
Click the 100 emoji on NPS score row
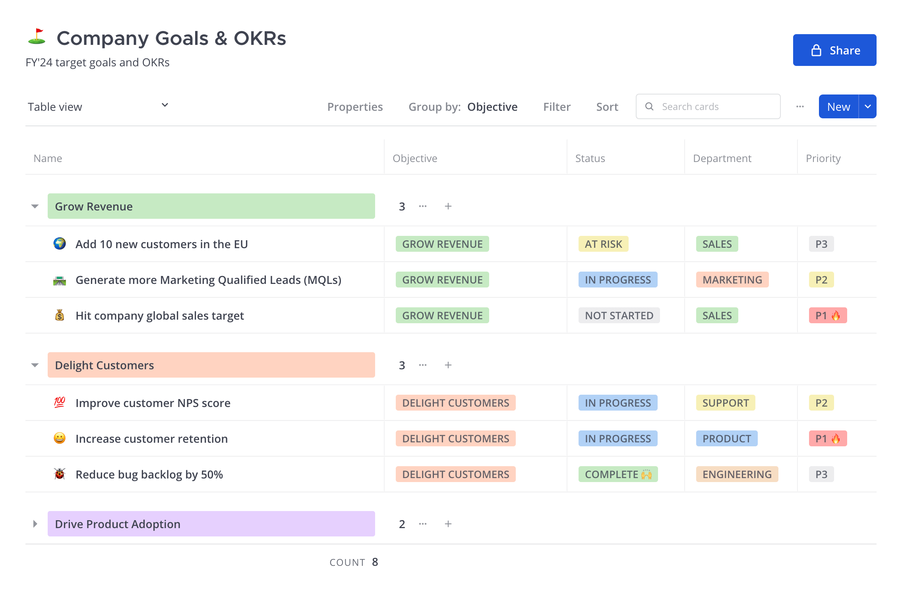coord(60,402)
